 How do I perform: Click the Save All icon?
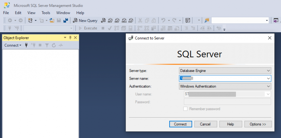tap(65, 20)
